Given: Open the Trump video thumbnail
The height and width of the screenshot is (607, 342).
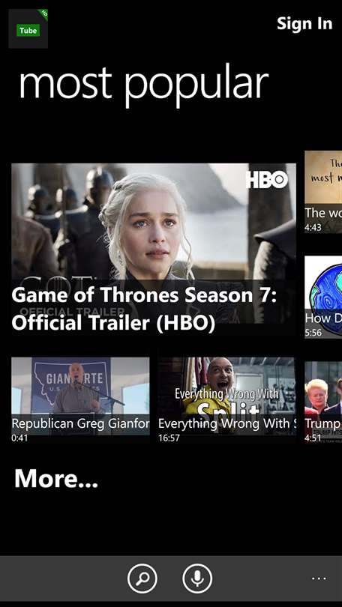Looking at the screenshot, I should 323,402.
